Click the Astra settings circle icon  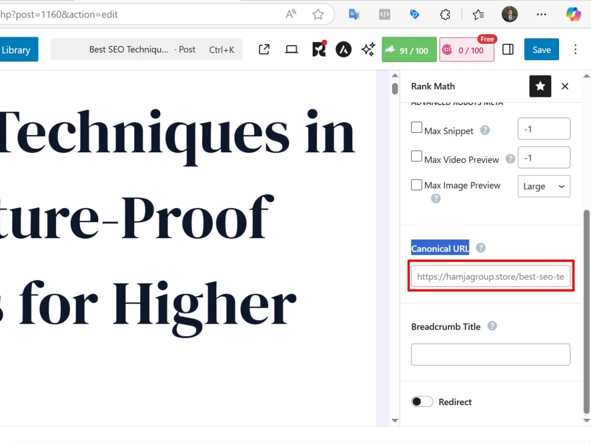tap(343, 50)
